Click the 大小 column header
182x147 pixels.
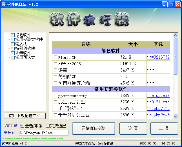click(x=133, y=44)
